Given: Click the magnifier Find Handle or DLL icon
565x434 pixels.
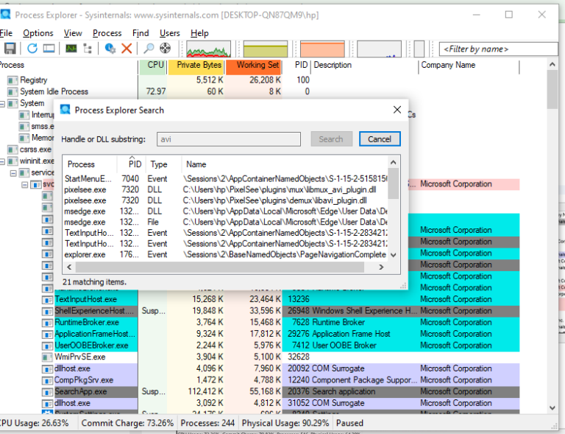Looking at the screenshot, I should tap(149, 49).
